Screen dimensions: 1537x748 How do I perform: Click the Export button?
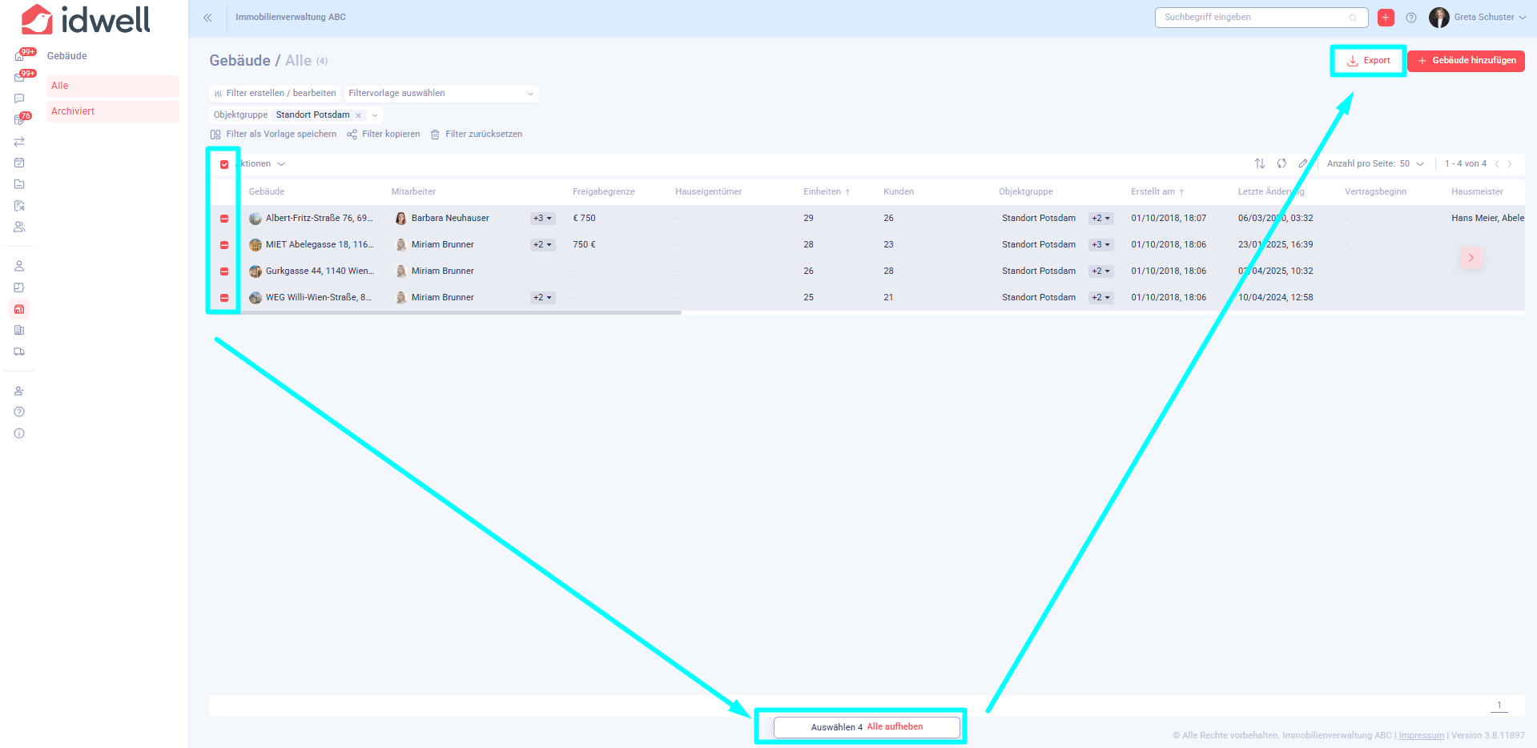pos(1368,61)
